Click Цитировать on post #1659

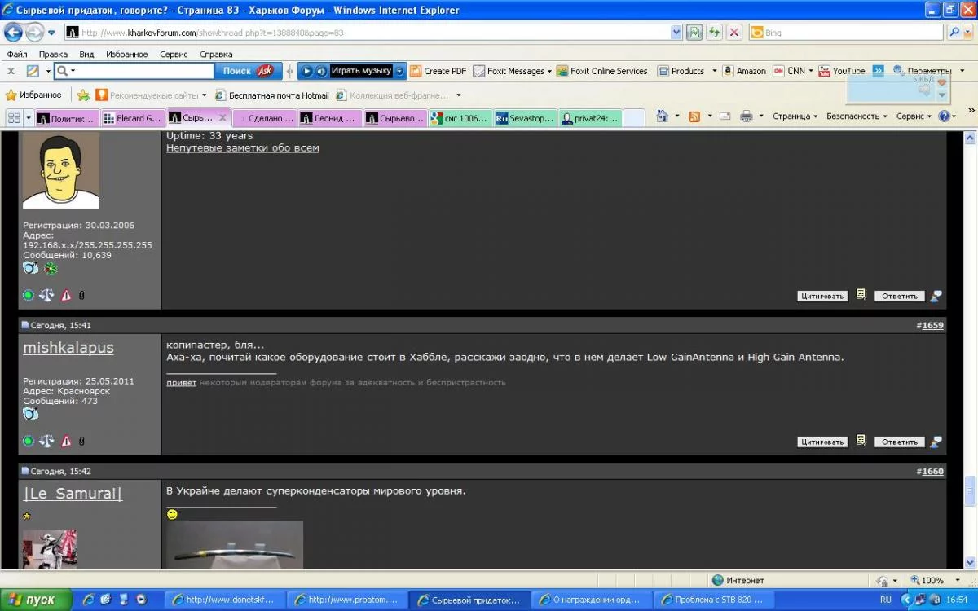tap(822, 442)
